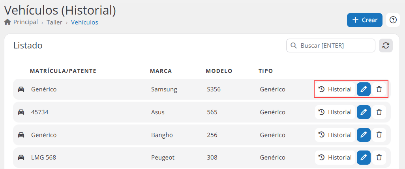Delete the Samsung S356 vehicle
This screenshot has width=405, height=169.
[x=379, y=89]
